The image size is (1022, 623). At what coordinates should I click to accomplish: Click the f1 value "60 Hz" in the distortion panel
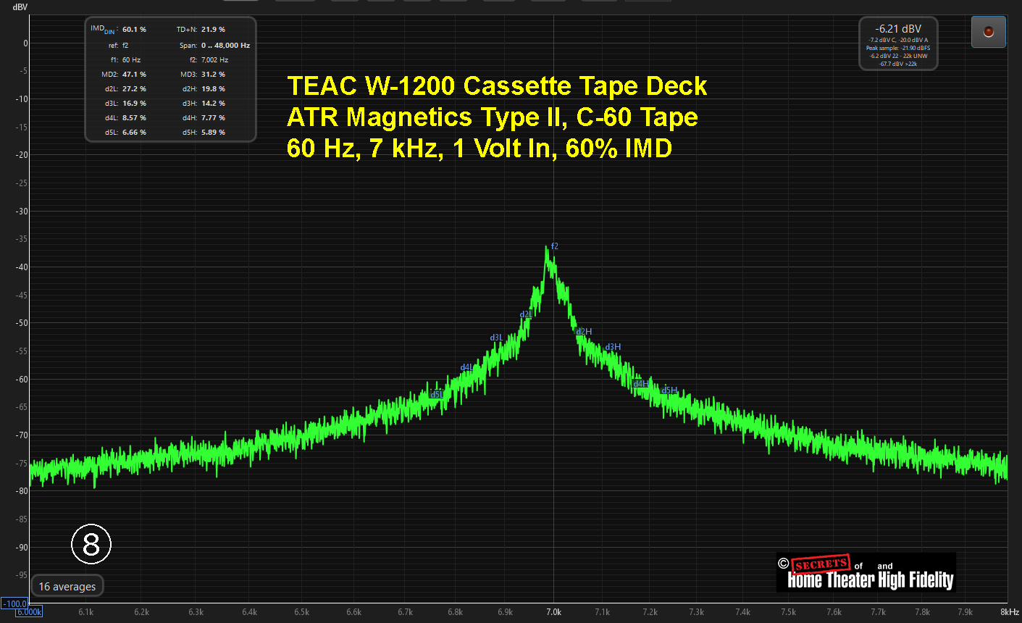click(x=131, y=60)
